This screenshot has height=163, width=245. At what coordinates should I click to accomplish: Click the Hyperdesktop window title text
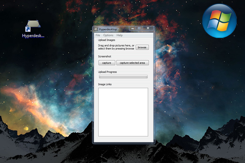click(108, 29)
